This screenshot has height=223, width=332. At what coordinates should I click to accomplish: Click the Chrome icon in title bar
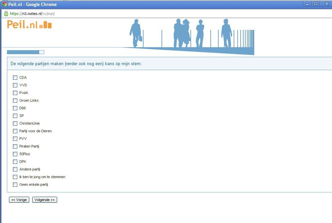4,4
